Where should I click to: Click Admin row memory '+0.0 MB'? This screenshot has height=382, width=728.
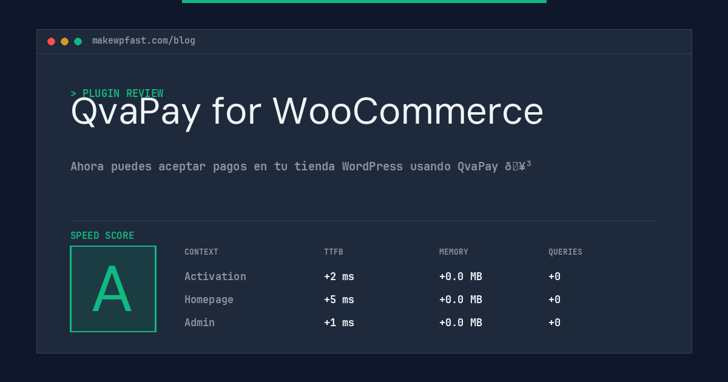coord(460,323)
